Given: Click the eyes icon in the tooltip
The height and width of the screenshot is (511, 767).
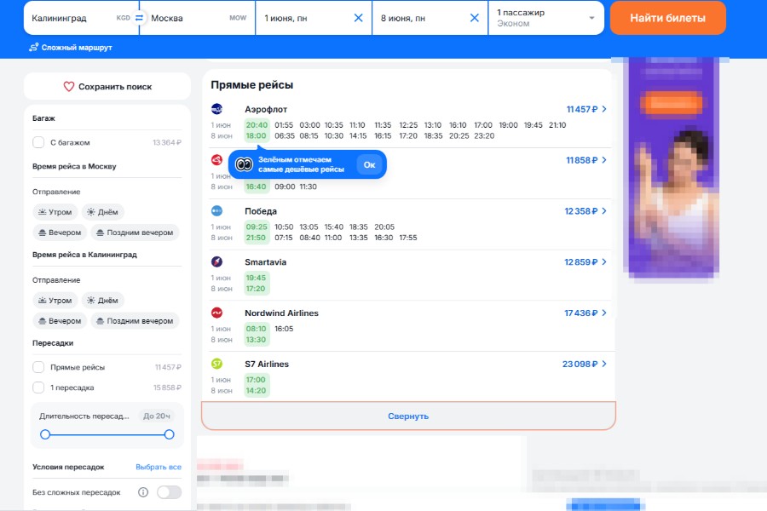Looking at the screenshot, I should click(x=244, y=164).
